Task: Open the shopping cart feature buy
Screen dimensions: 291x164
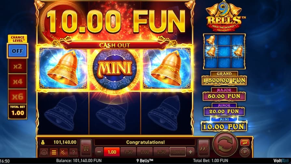Action: point(86,148)
